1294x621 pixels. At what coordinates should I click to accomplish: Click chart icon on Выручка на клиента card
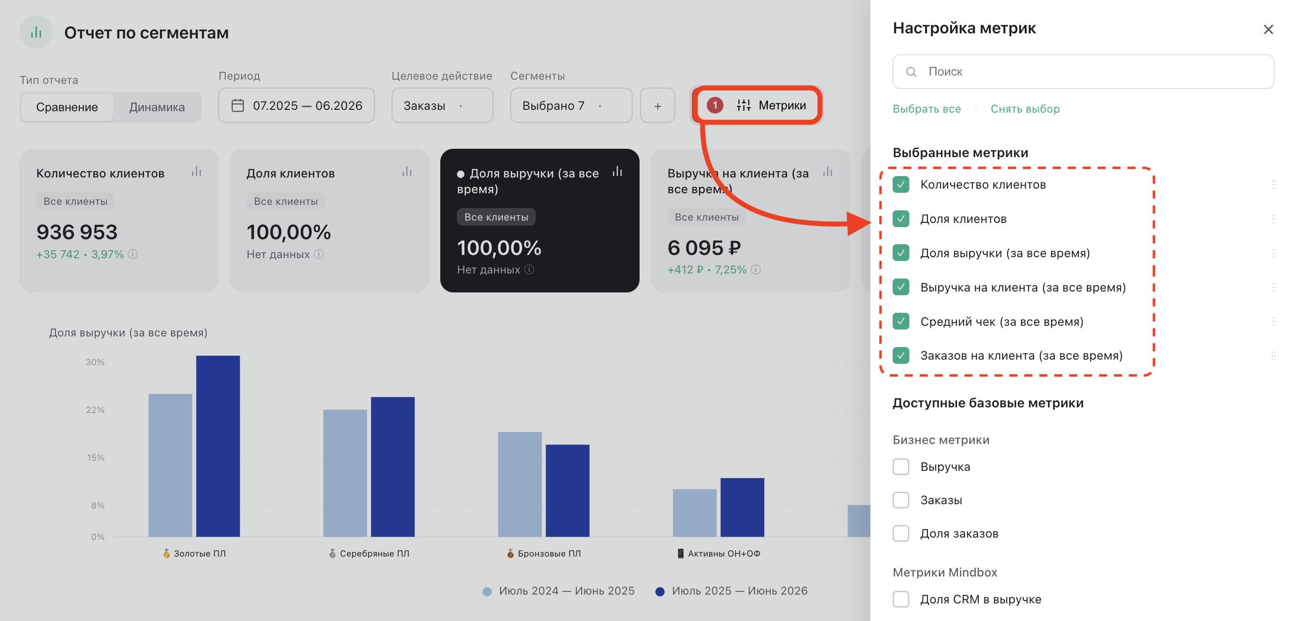point(828,172)
